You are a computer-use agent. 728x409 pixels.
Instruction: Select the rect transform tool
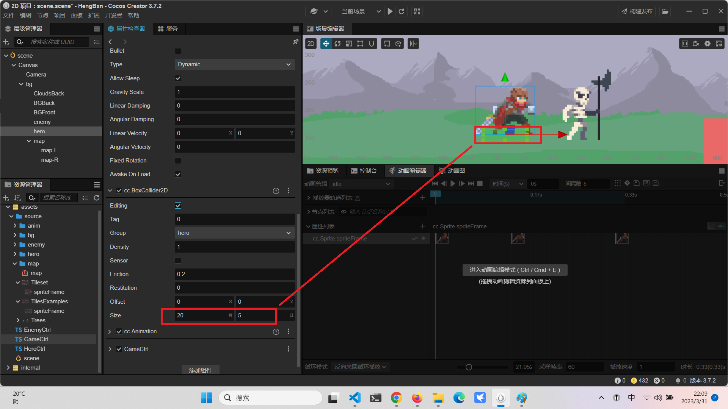360,44
